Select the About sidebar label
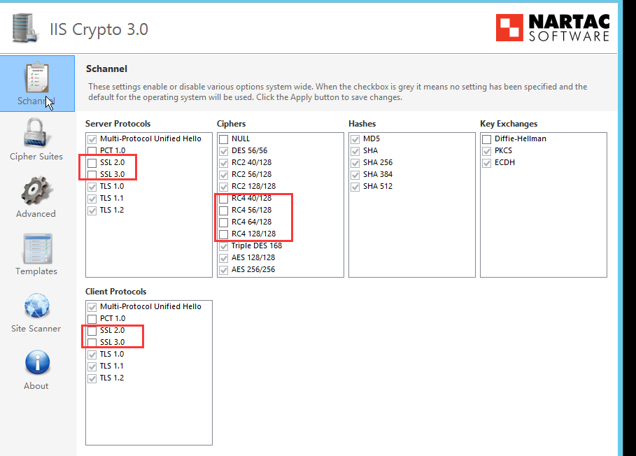Viewport: 636px width, 456px height. 36,386
